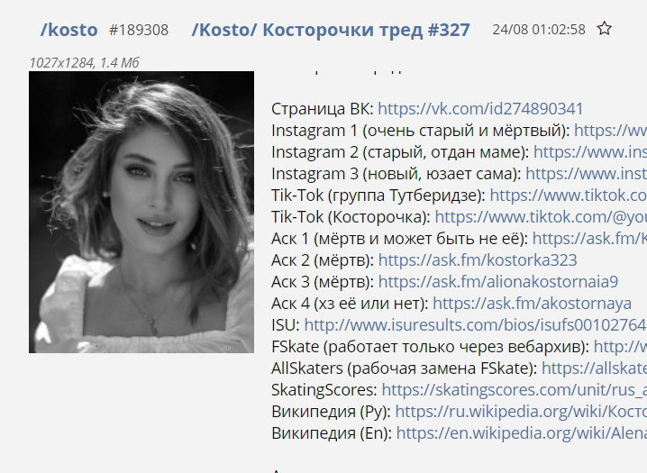Open the ask.fm/alionakostornaia9 link

[x=498, y=282]
